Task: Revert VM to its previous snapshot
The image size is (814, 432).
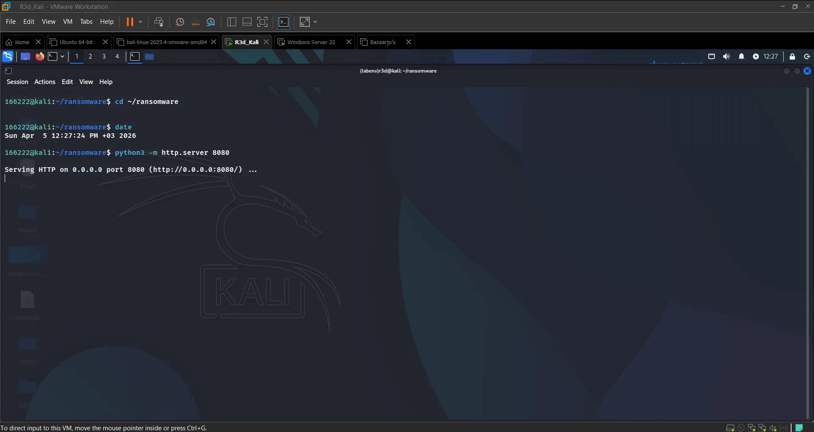Action: pos(196,22)
